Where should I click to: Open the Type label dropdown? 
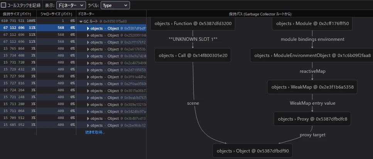point(115,5)
